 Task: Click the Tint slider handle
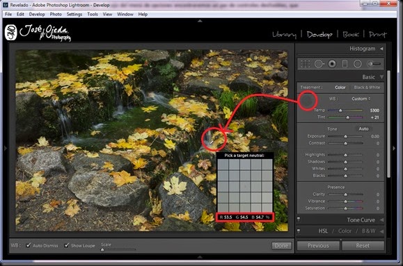pos(348,117)
